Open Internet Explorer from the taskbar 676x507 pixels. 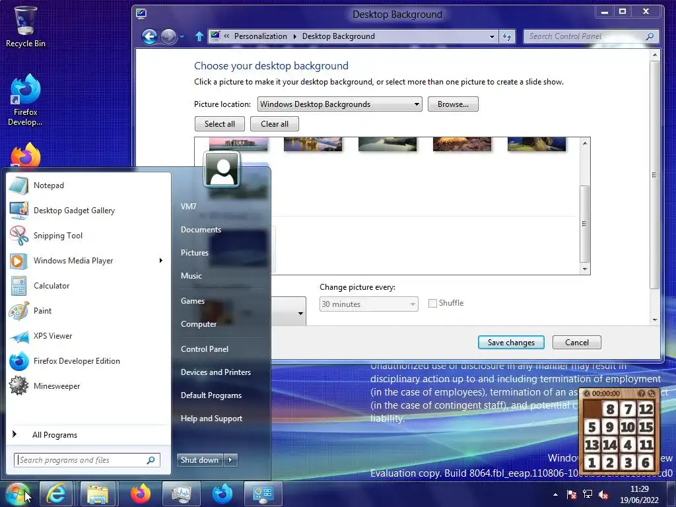(x=56, y=494)
